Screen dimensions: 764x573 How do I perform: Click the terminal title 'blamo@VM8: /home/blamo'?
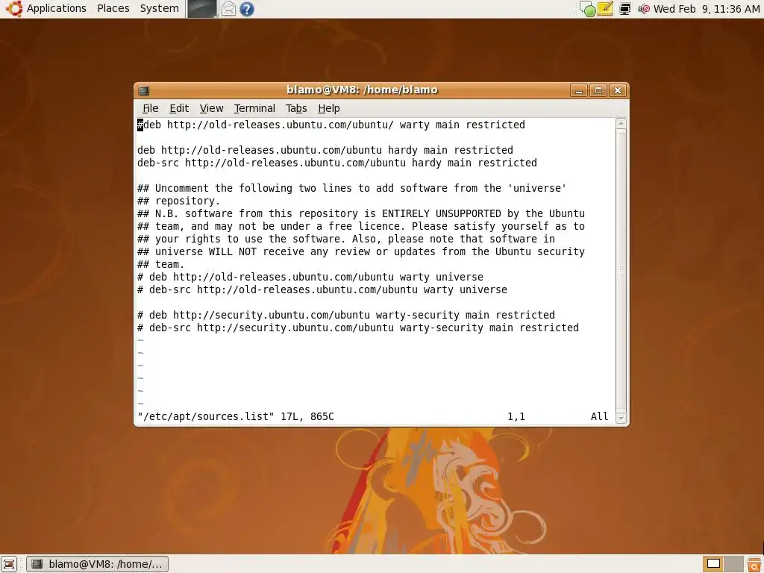(362, 90)
